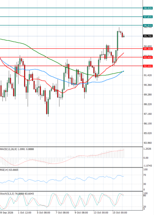The image size is (154, 215).
Task: Click the current price label 95.750
Action: click(148, 36)
